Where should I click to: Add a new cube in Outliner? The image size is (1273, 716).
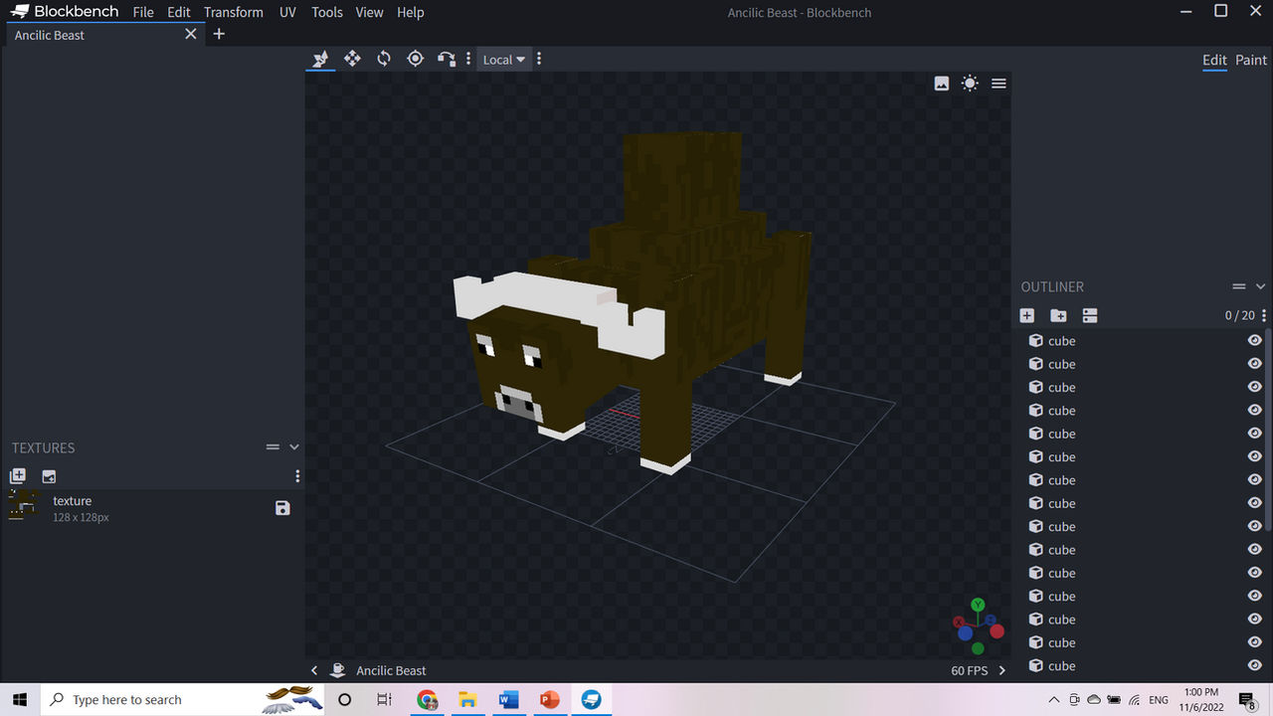[x=1027, y=315]
